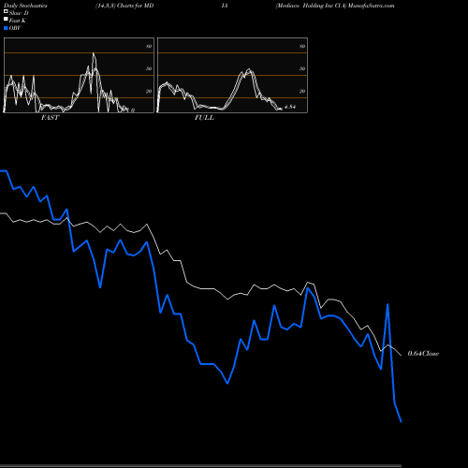Click the 'MunafaSutra.com' header text
This screenshot has width=468, height=468.
pos(372,6)
